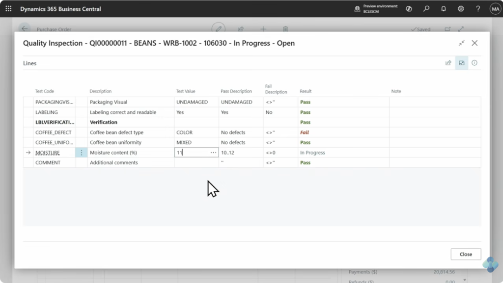Open the notifications bell

click(444, 9)
